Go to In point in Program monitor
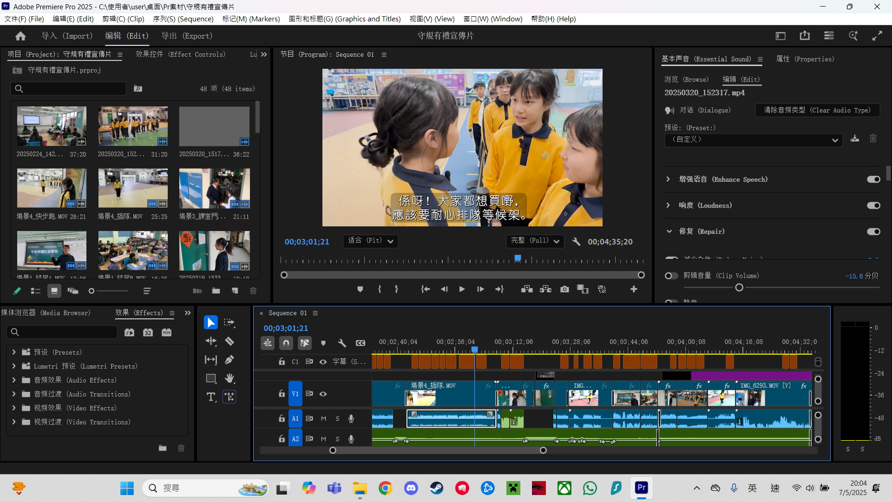 pyautogui.click(x=425, y=289)
